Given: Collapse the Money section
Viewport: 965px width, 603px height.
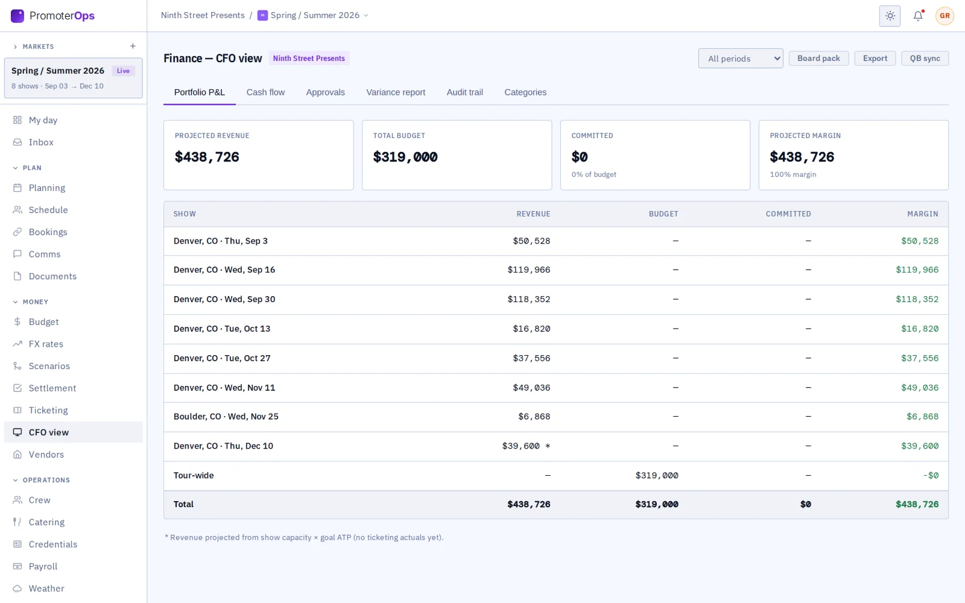Looking at the screenshot, I should coord(30,301).
